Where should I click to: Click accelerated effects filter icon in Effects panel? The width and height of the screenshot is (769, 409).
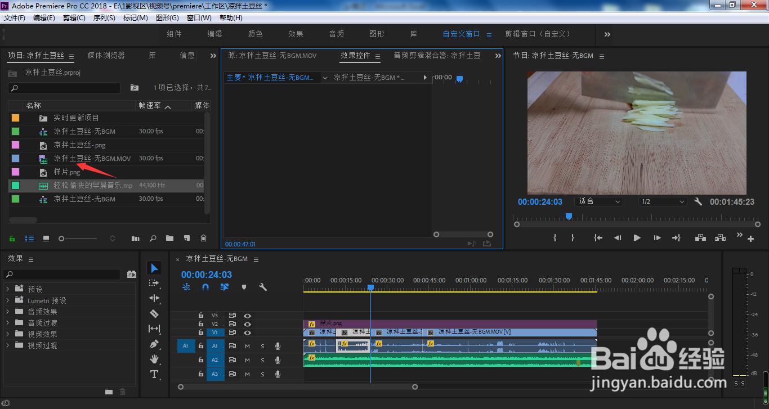click(132, 275)
